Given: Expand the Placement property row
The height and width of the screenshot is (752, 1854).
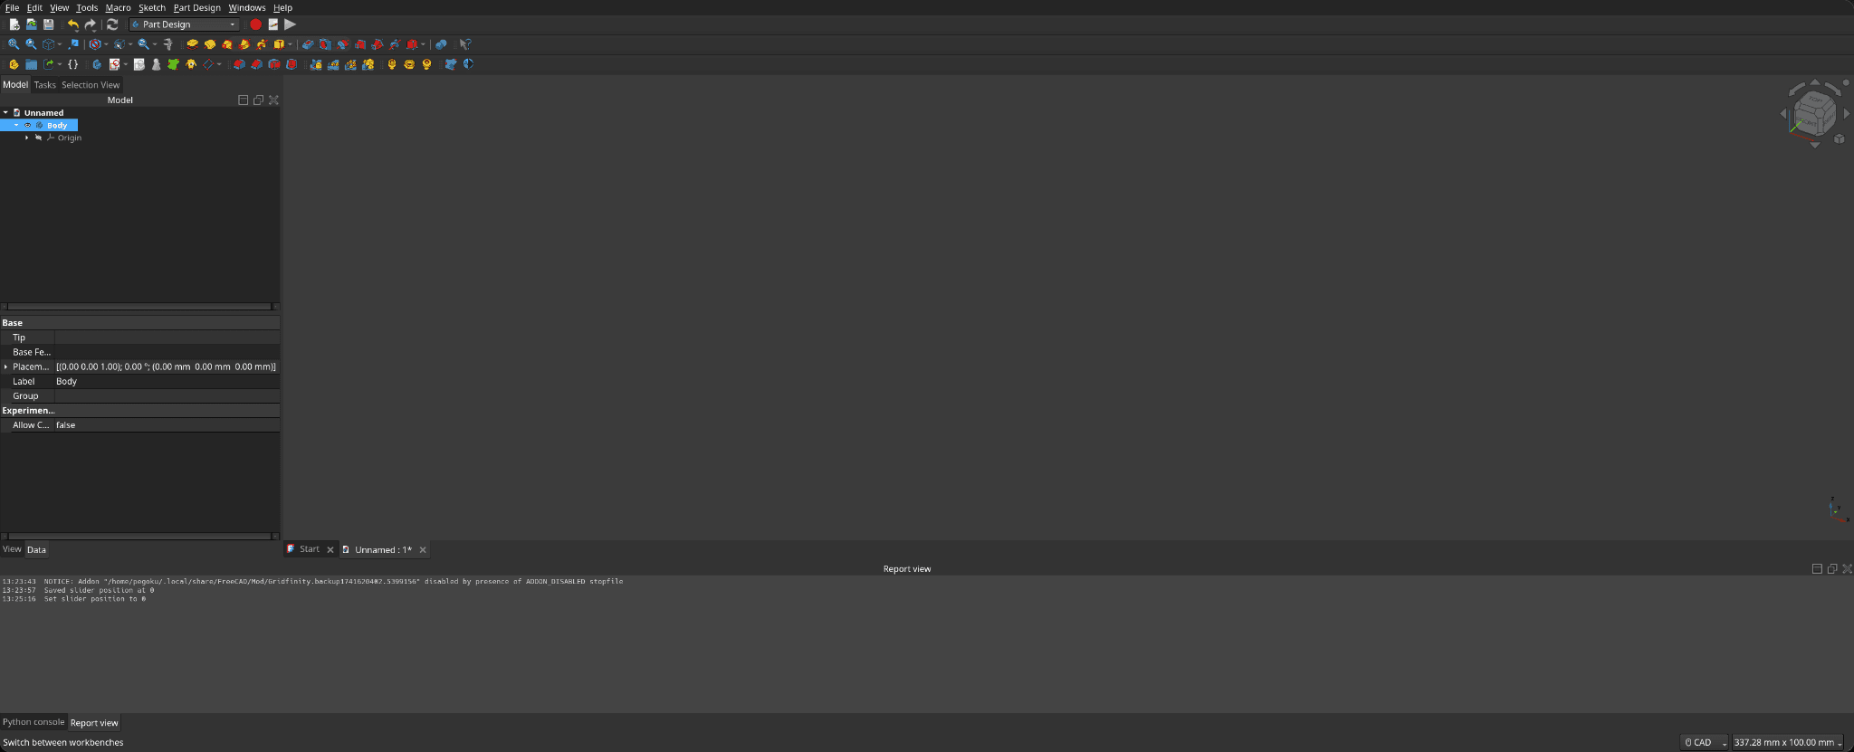Looking at the screenshot, I should [x=5, y=366].
